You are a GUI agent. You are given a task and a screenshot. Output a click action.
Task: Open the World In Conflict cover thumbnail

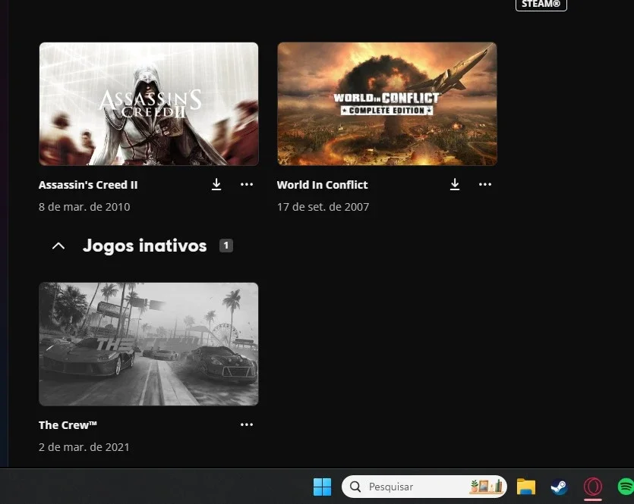tap(387, 104)
